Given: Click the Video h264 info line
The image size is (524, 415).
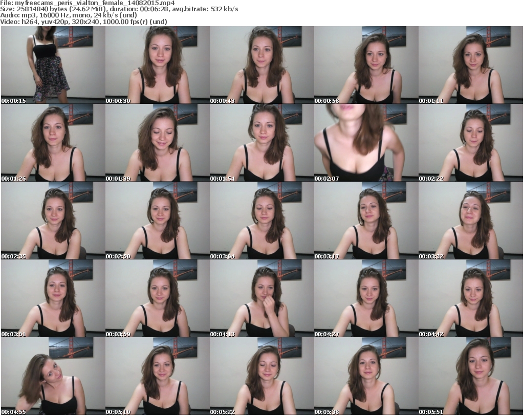Looking at the screenshot, I should tap(83, 21).
